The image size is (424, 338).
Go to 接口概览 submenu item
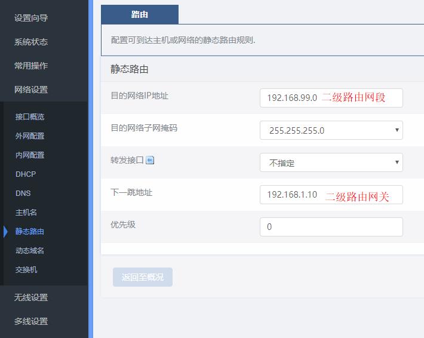coord(30,117)
